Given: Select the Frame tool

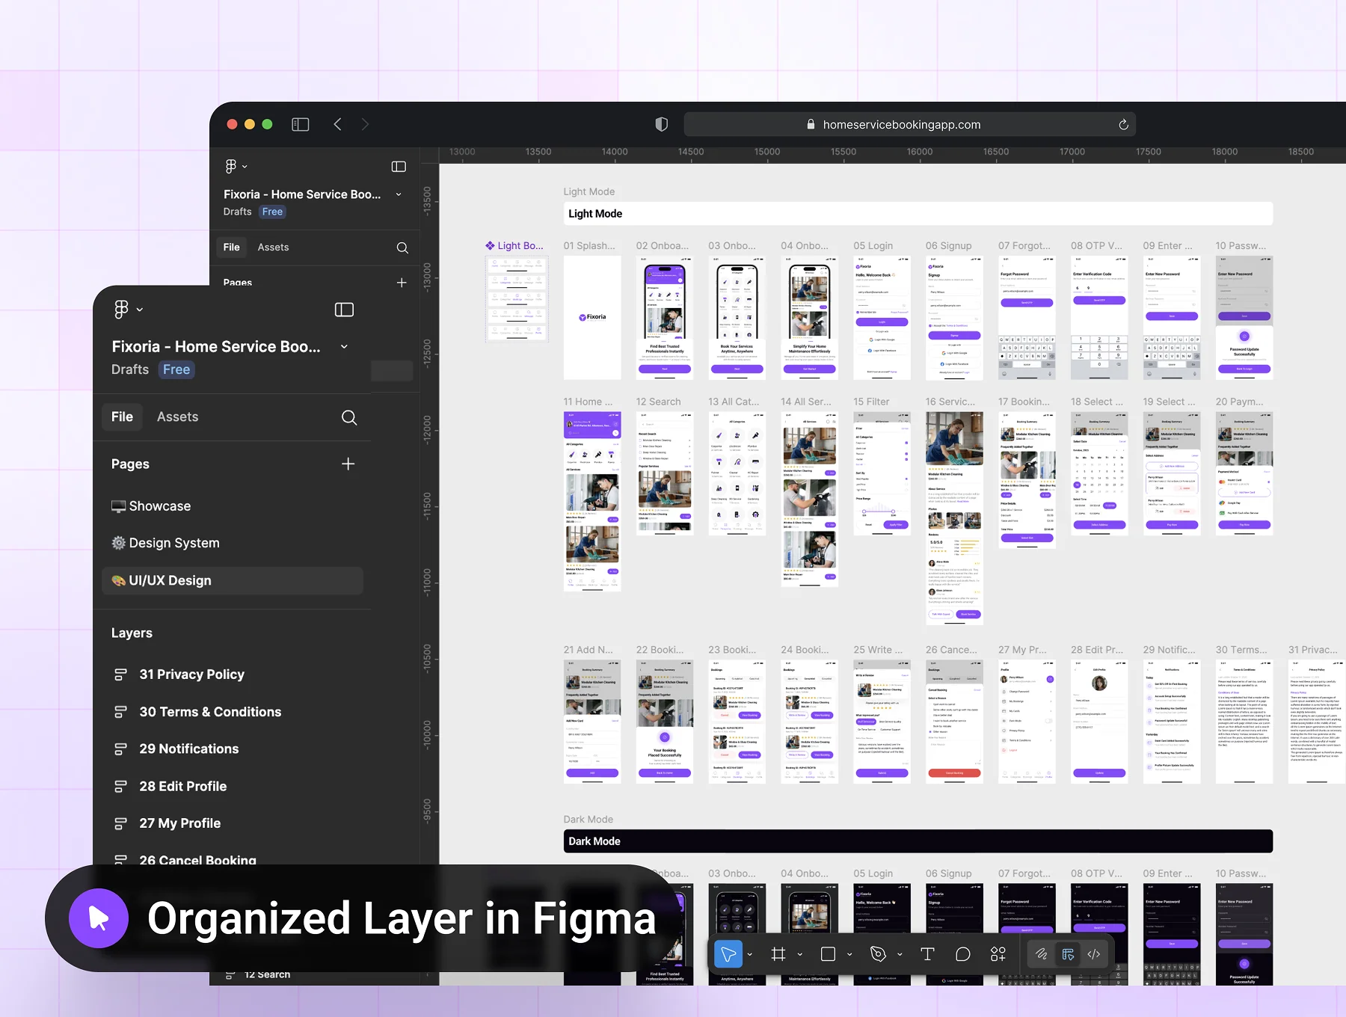Looking at the screenshot, I should (x=778, y=954).
